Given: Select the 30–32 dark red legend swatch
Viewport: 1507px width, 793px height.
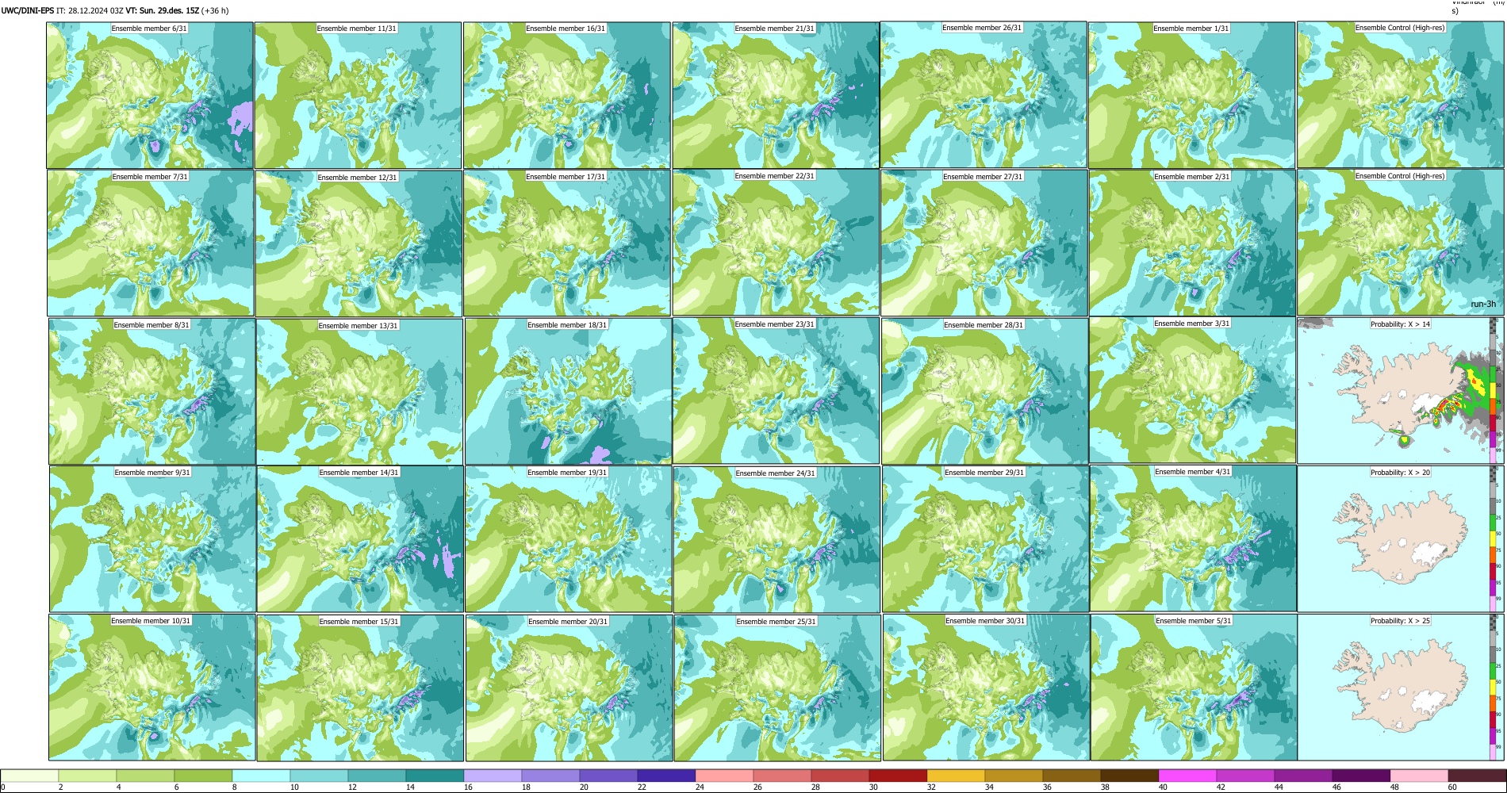Looking at the screenshot, I should pos(898,776).
